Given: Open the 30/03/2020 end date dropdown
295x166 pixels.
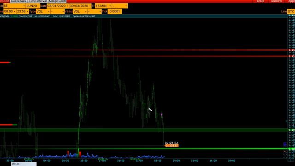Looking at the screenshot, I should pyautogui.click(x=80, y=6).
